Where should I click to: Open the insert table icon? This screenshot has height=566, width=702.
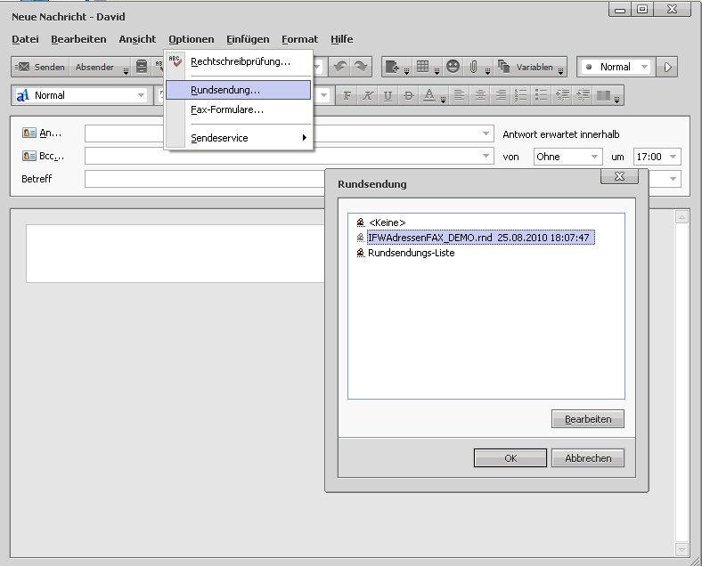pos(423,68)
